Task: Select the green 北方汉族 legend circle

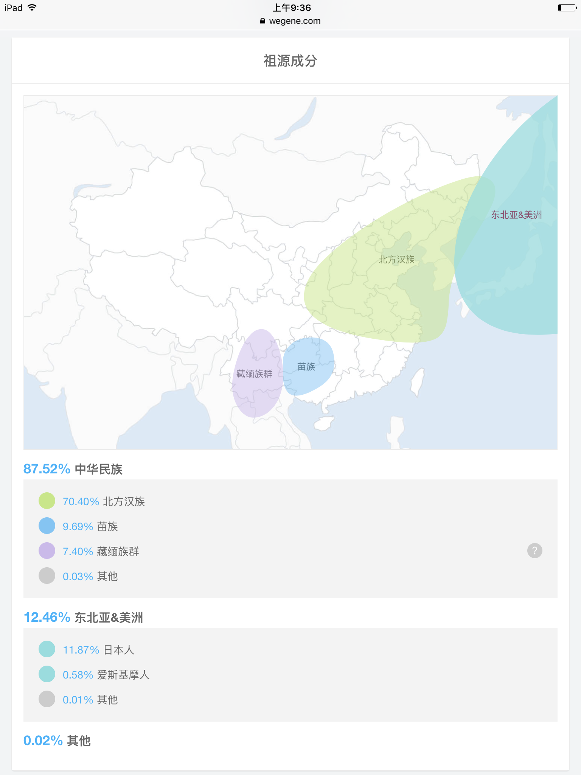Action: [x=47, y=501]
